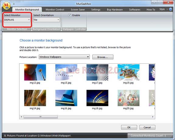Minimize the MurGeeMon window
This screenshot has width=175, height=140.
(154, 2)
